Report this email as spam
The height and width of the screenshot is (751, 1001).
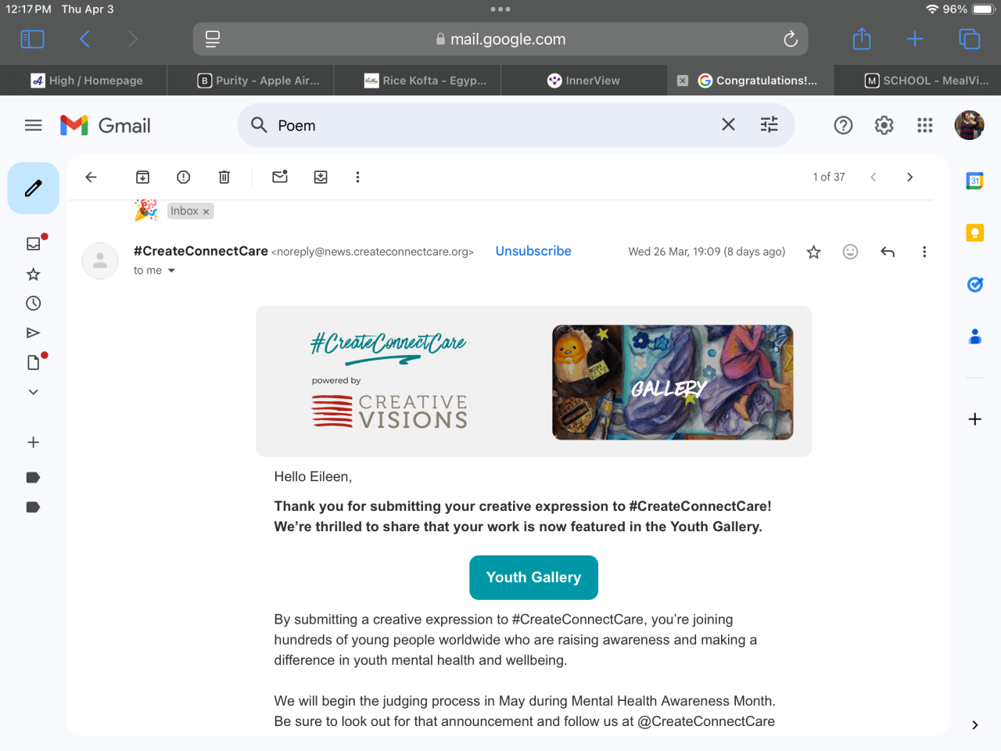click(183, 177)
